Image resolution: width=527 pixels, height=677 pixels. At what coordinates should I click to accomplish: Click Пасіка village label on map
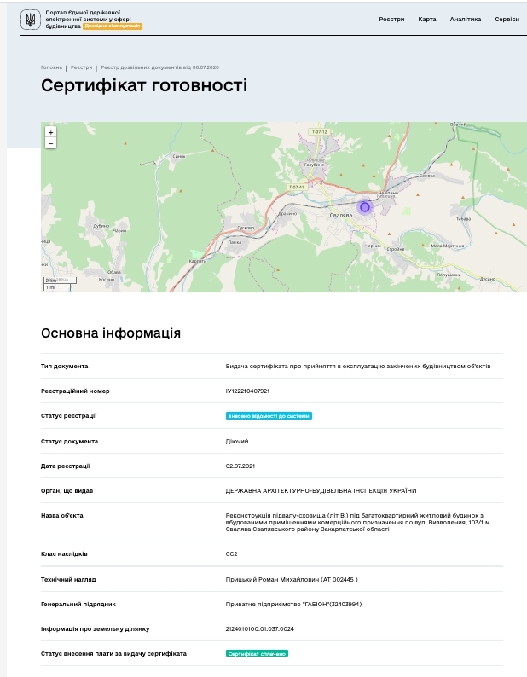tap(235, 242)
